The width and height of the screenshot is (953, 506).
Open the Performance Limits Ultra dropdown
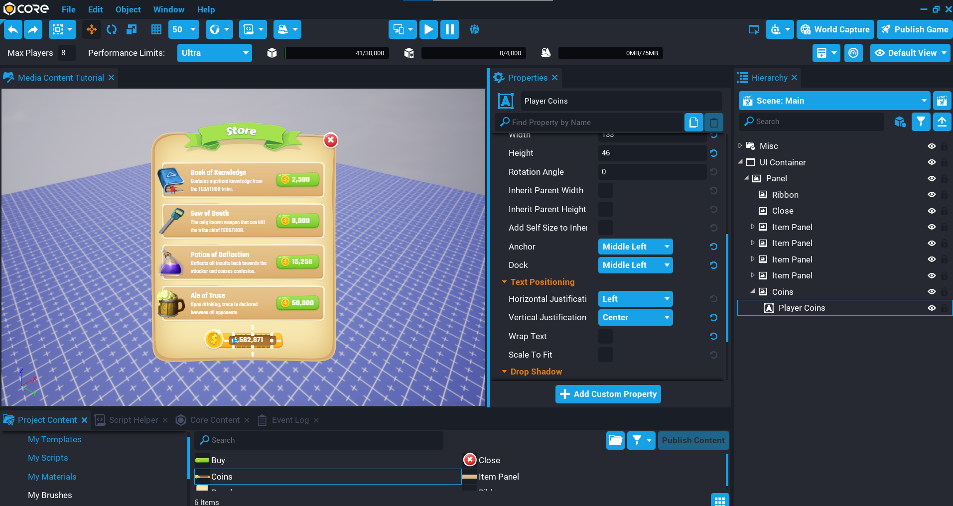214,53
